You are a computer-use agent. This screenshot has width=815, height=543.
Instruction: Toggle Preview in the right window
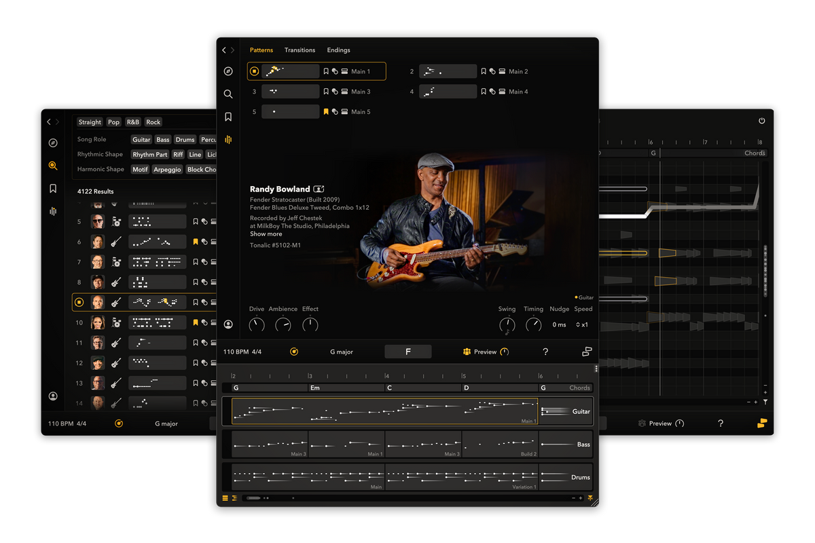[x=661, y=424]
